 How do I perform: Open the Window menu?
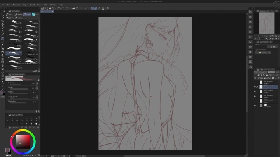coord(53,5)
